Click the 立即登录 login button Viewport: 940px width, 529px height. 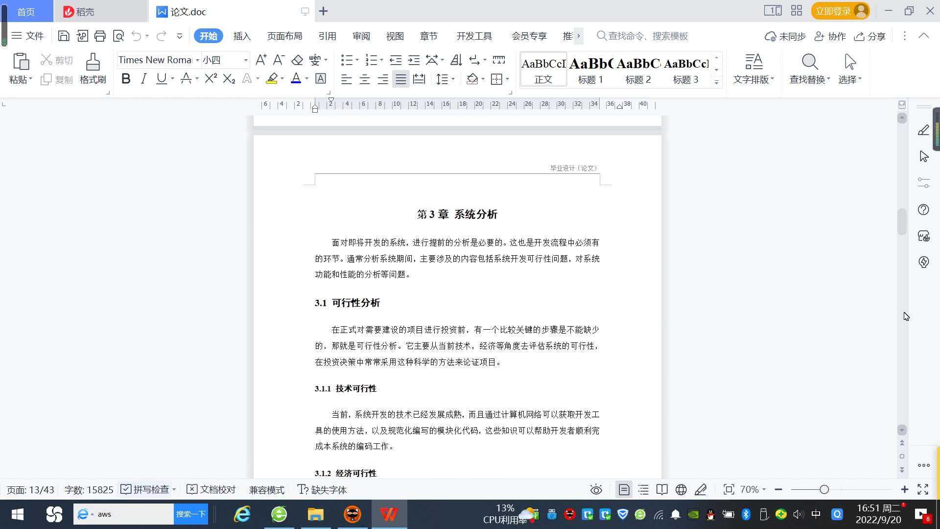click(833, 11)
